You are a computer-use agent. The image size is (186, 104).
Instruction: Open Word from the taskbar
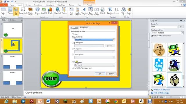coord(48,101)
